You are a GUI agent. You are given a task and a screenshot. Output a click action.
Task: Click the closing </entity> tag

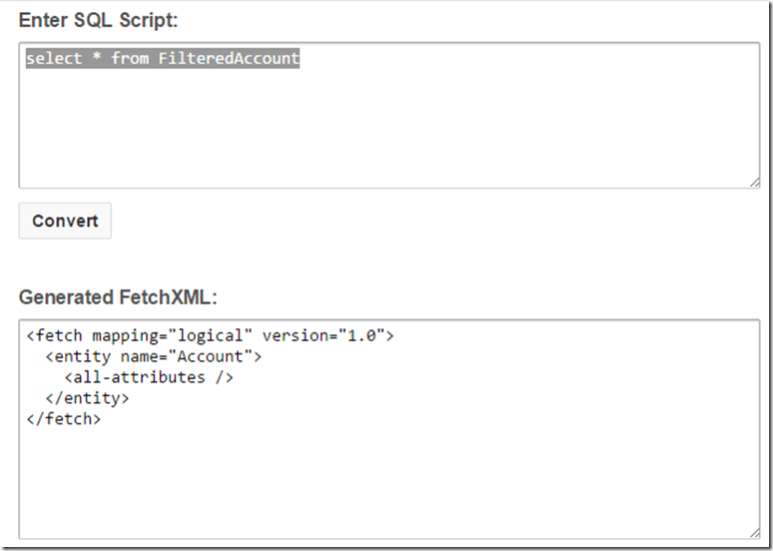(x=87, y=398)
